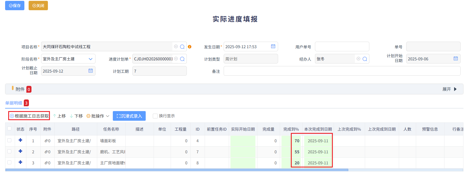Screen dimensions: 468x174
Task: Click the search icon in 项目名称 field
Action: (x=182, y=47)
